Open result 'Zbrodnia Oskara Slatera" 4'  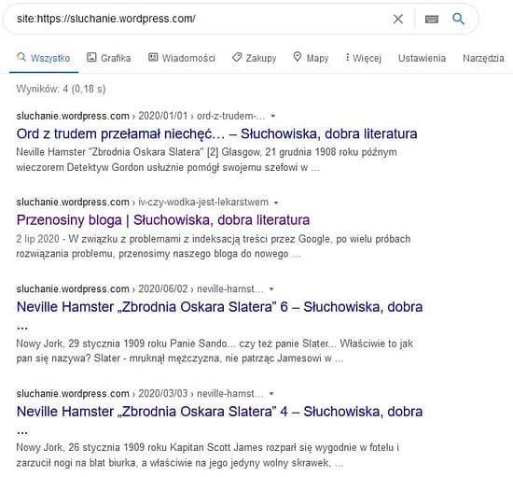point(219,412)
